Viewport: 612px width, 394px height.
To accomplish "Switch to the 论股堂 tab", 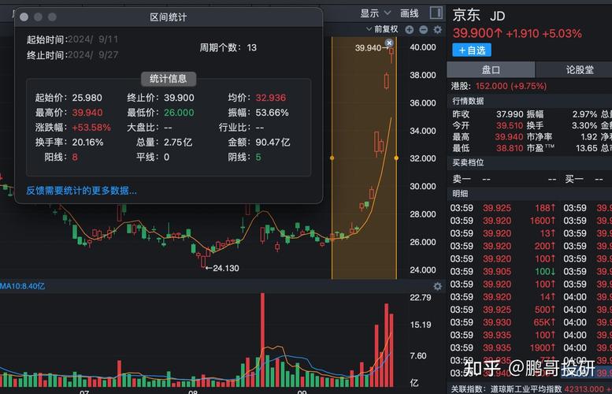I will [579, 69].
